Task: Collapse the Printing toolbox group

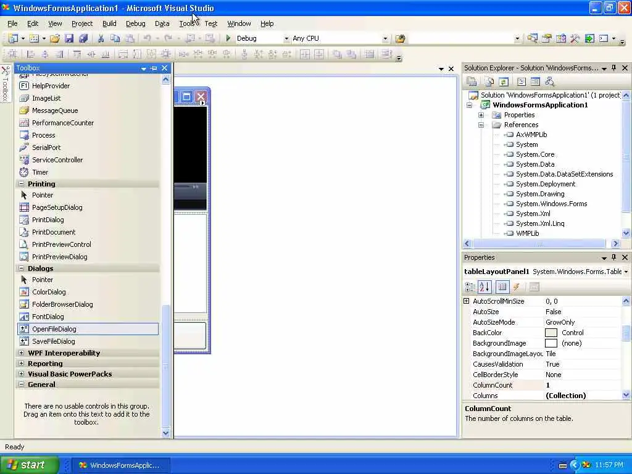Action: (22, 184)
